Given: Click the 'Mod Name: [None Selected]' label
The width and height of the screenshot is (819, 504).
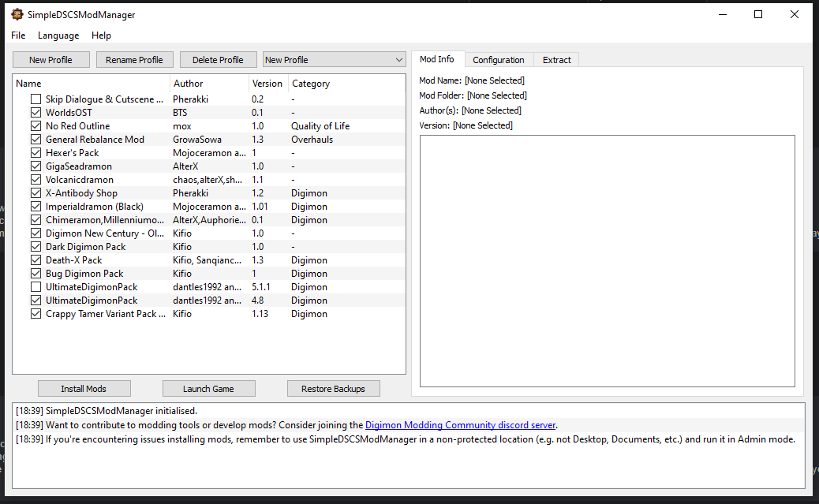Looking at the screenshot, I should pyautogui.click(x=472, y=80).
